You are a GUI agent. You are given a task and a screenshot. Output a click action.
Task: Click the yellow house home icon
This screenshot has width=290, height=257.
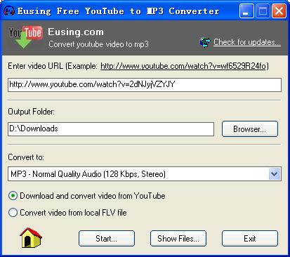[31, 238]
